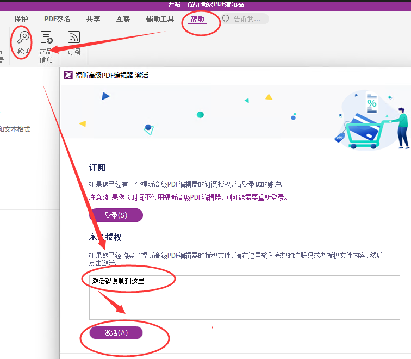Click the Foxit logo in the activation dialog
This screenshot has height=359, width=411.
click(68, 75)
